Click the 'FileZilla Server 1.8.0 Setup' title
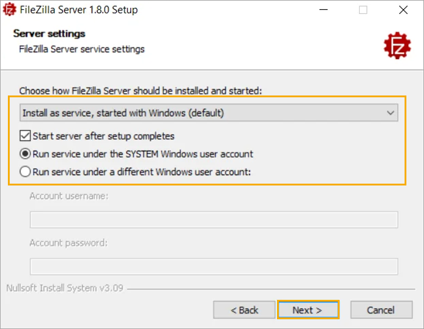 click(x=79, y=10)
